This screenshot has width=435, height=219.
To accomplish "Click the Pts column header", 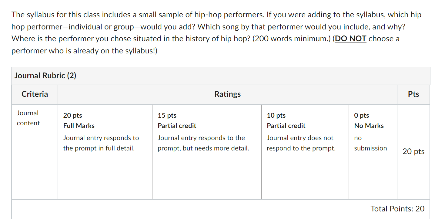I will click(x=413, y=94).
